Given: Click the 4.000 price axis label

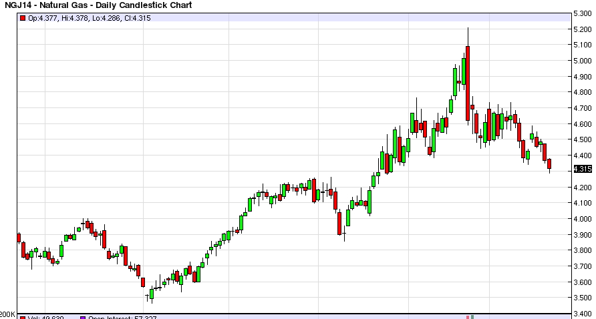Looking at the screenshot, I should [x=582, y=219].
